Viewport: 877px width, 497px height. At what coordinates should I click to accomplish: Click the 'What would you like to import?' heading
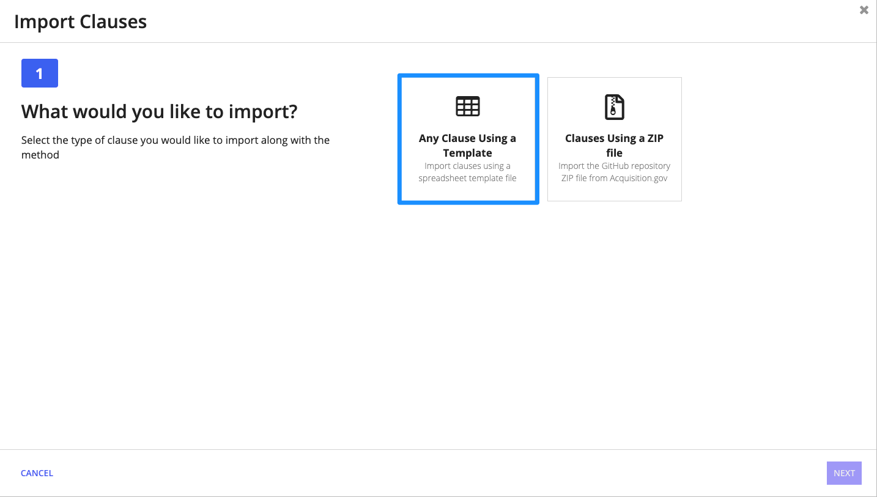tap(160, 111)
